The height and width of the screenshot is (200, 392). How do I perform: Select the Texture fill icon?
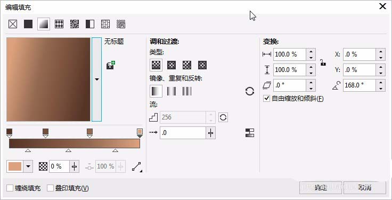(x=105, y=24)
